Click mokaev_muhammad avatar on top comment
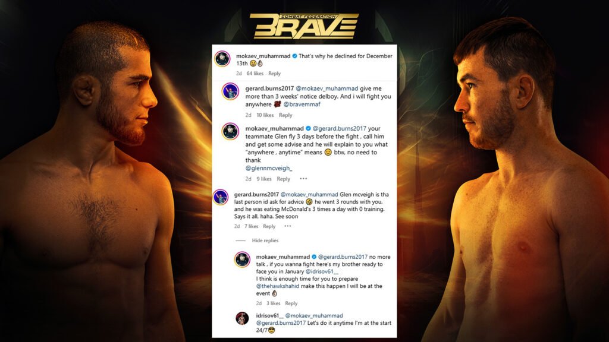This screenshot has width=609, height=342. [222, 59]
